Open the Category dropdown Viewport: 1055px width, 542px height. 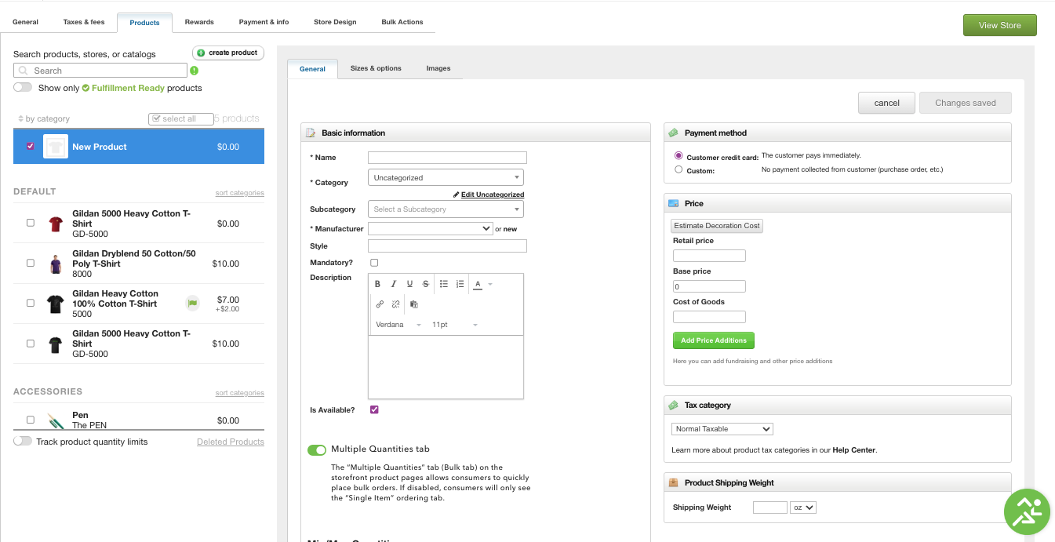(x=446, y=178)
